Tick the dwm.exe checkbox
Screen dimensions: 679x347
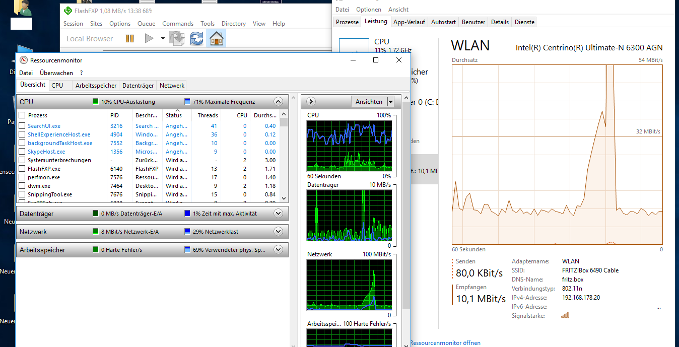[22, 186]
